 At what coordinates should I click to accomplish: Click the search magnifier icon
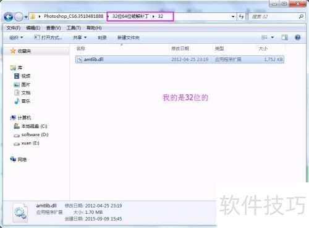coord(301,17)
